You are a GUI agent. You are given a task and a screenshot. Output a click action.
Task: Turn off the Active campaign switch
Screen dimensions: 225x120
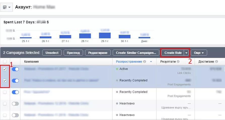click(15, 69)
